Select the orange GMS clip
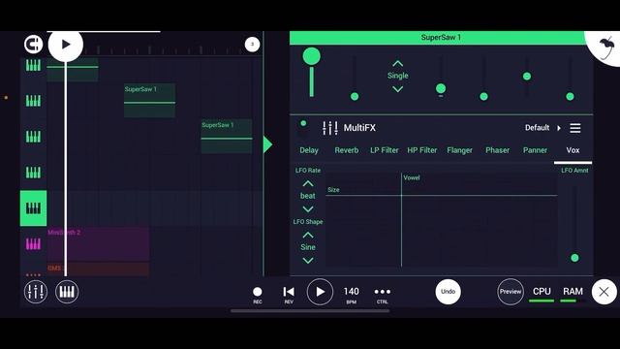Viewport: 620px width, 349px height. [x=98, y=270]
